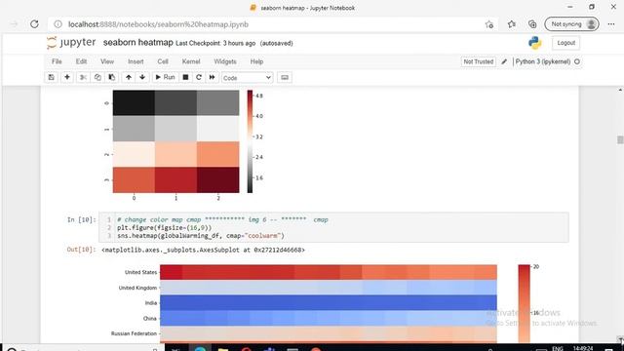The image size is (624, 351).
Task: Click the Not Trusted button
Action: (479, 61)
